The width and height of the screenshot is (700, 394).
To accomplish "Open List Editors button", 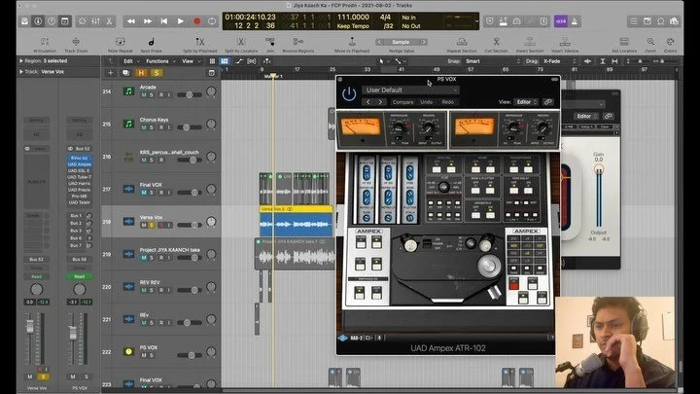I will 634,21.
